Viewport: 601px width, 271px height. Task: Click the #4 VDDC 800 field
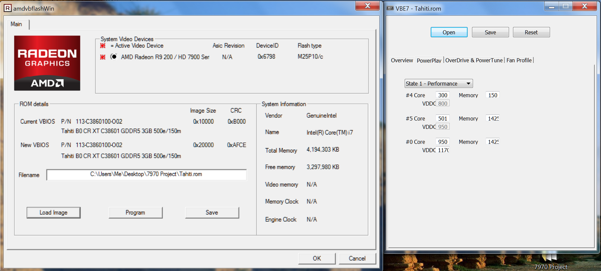coord(443,104)
